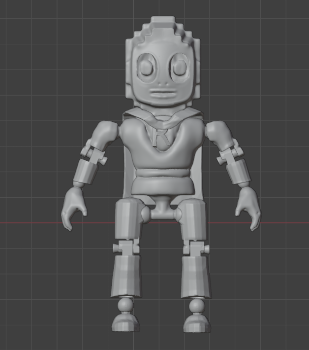Screen dimensions: 309x350
Task: Select the plain round eye without spiral
Action: pyautogui.click(x=147, y=67)
